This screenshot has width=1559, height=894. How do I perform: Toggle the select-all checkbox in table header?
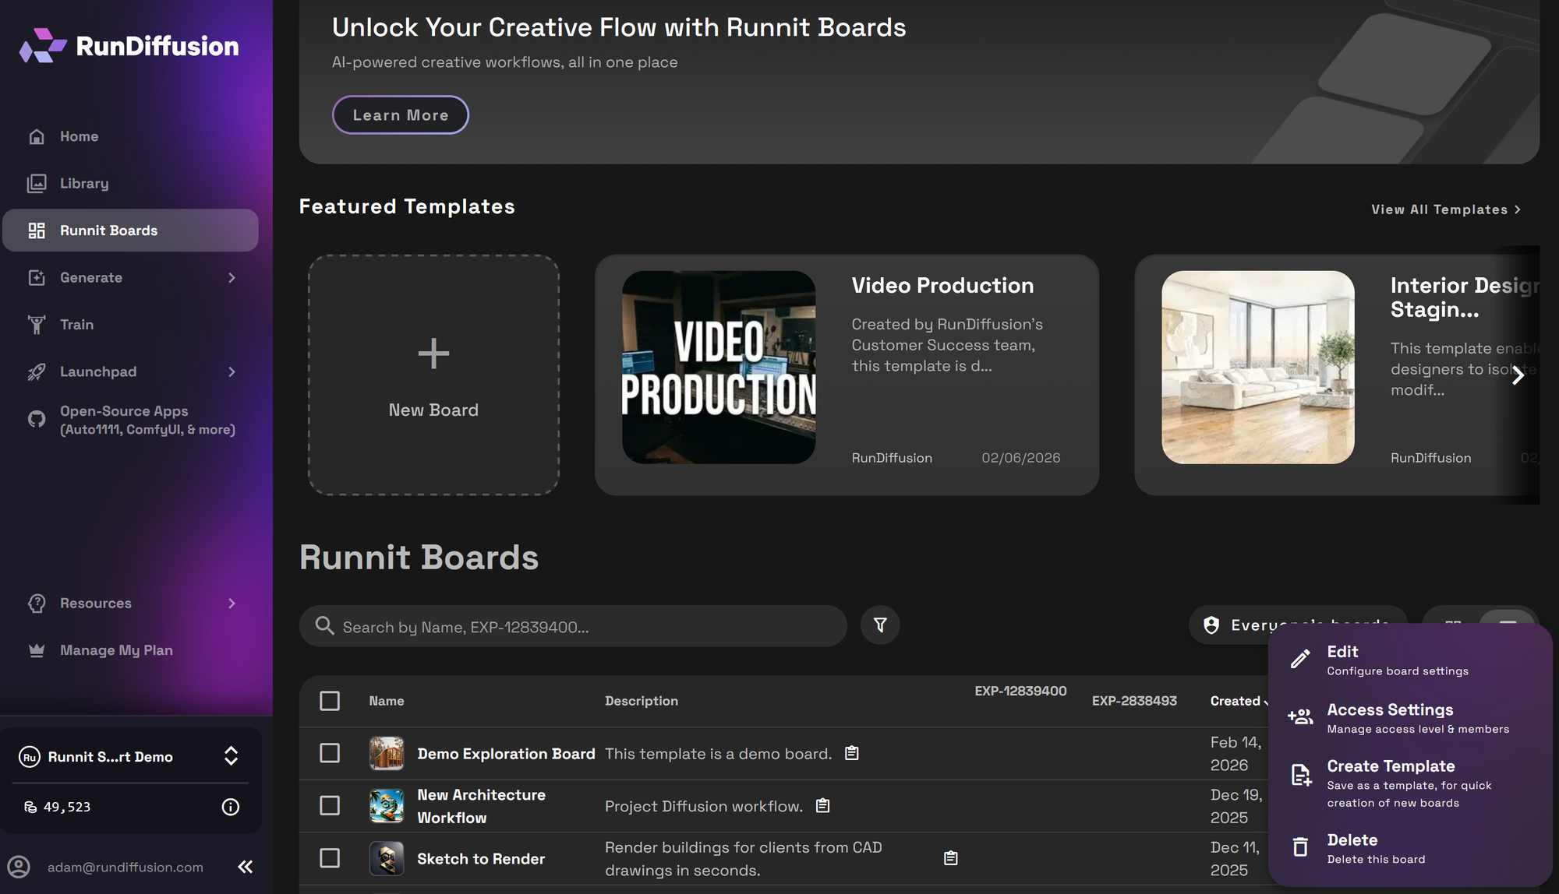330,701
